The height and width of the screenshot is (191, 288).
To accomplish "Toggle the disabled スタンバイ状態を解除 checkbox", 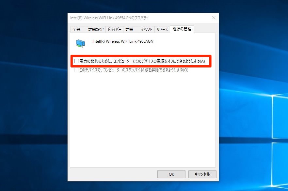I will (x=76, y=70).
